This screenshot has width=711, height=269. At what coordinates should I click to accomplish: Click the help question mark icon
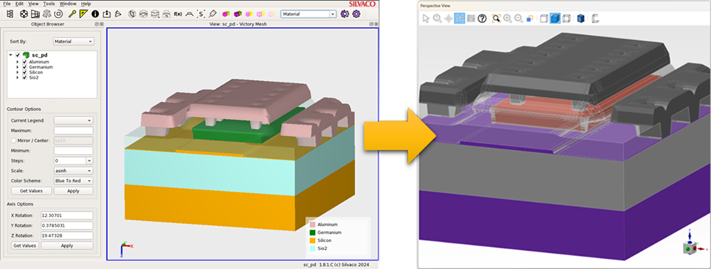point(483,18)
